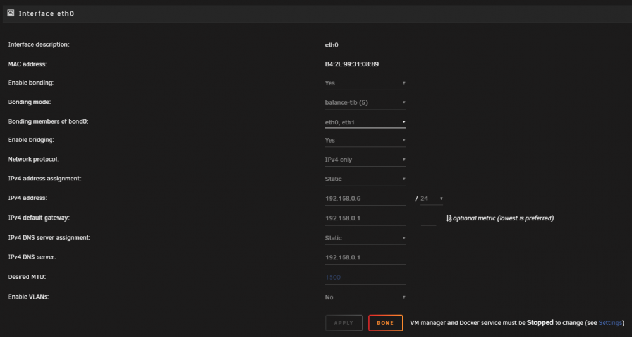The image size is (632, 337).
Task: Click the 'Enable bonding:' label
Action: click(31, 83)
